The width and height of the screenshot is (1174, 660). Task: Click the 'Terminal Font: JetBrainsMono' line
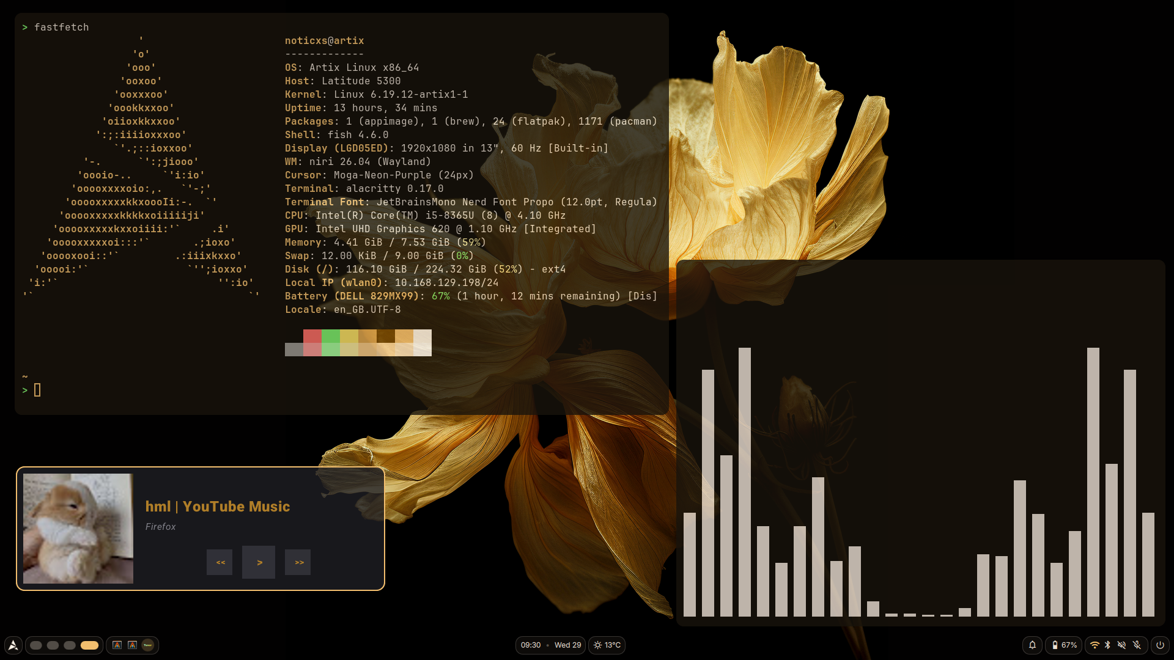coord(471,202)
